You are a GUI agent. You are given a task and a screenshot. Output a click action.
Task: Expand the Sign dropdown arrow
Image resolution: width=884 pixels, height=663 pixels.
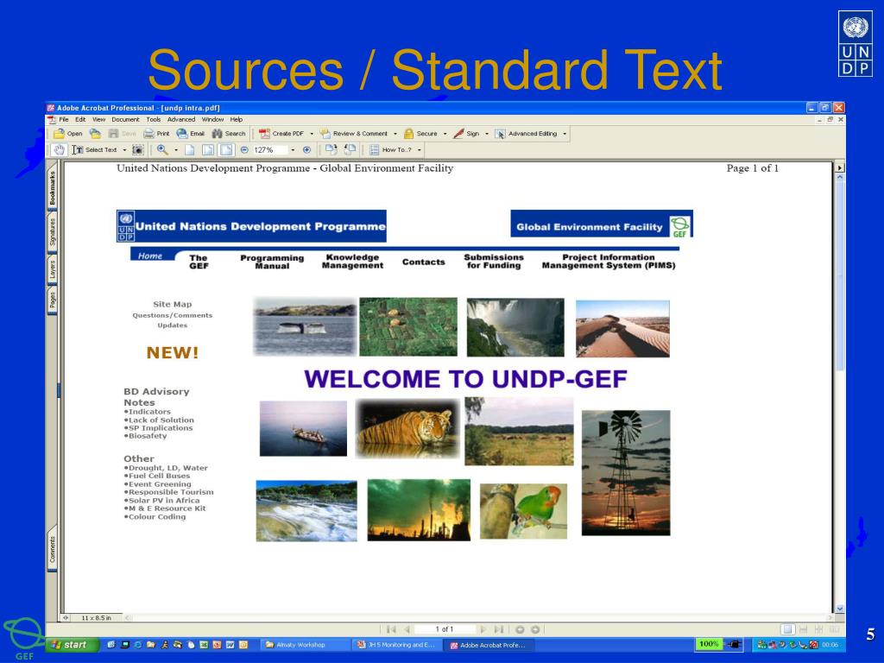coord(487,134)
